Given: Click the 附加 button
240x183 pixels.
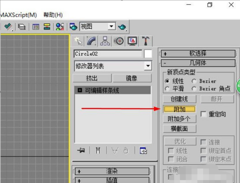Looking at the screenshot, I should [x=180, y=109].
